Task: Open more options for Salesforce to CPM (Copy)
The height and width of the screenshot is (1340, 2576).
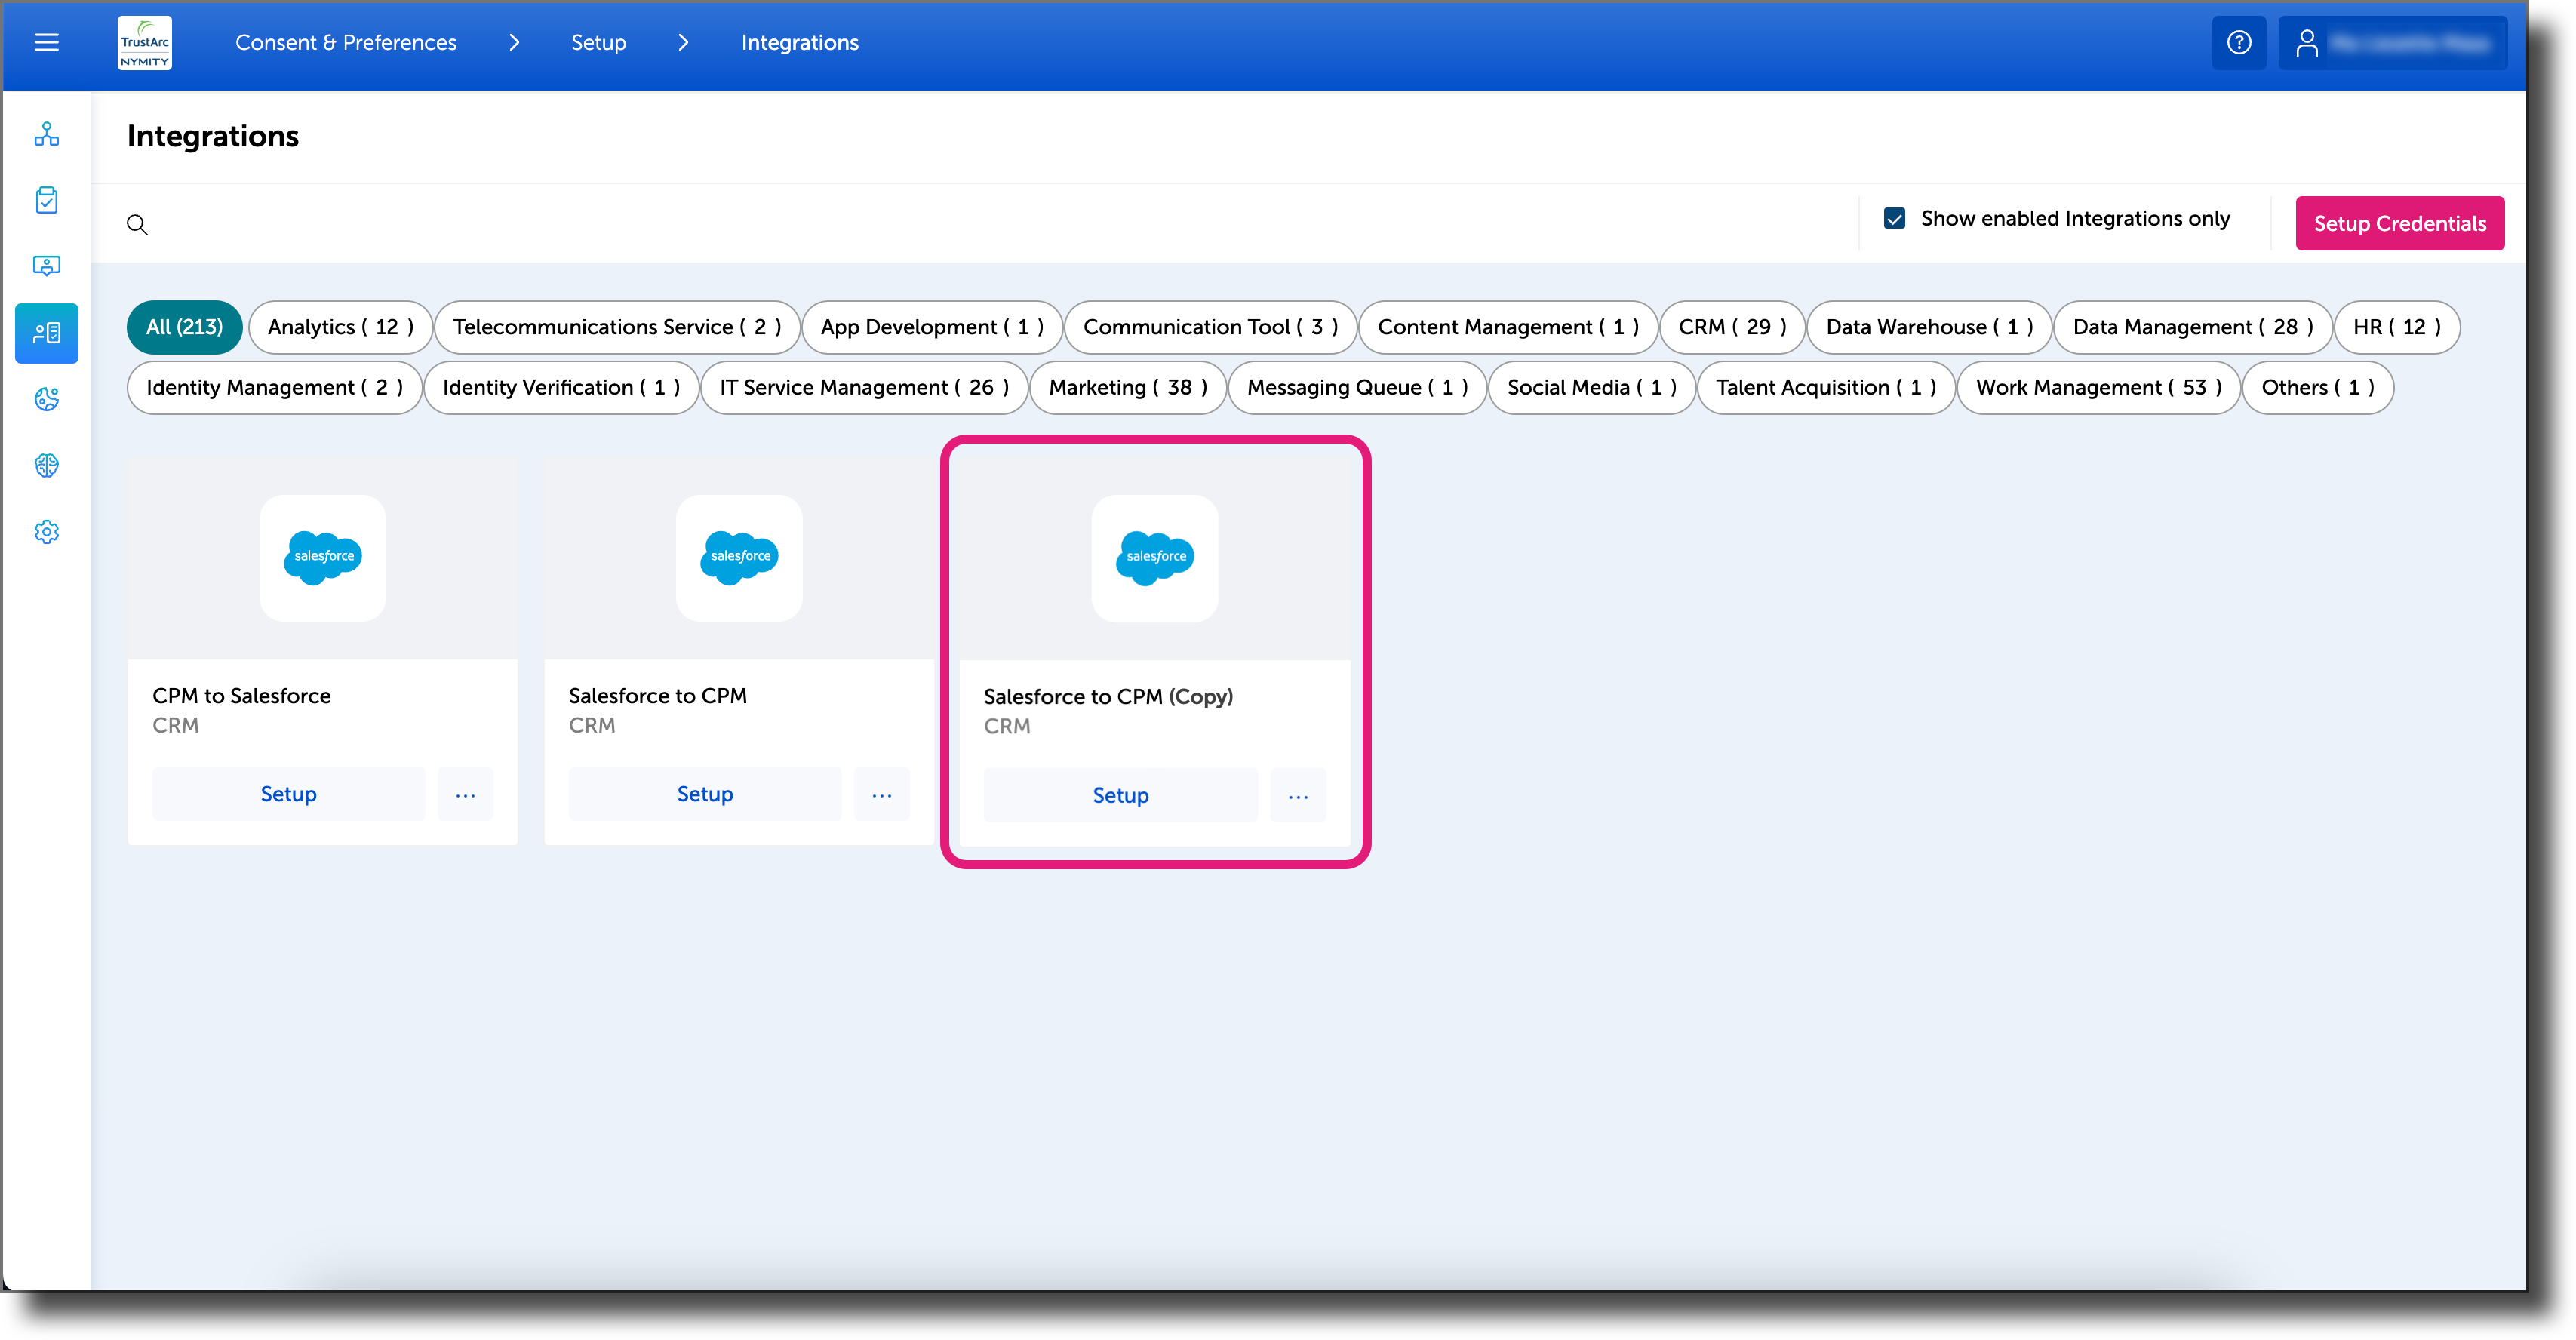Action: (x=1298, y=796)
